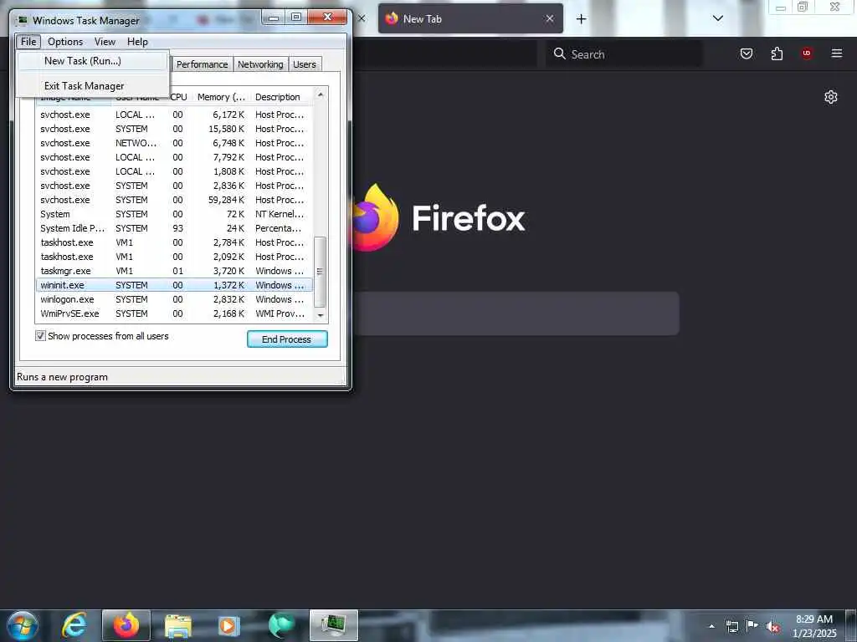This screenshot has height=642, width=857.
Task: Select the New Tab browser tab
Action: tap(470, 18)
